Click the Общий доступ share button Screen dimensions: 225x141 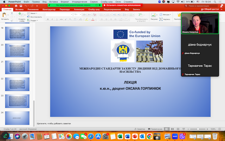pos(210,9)
